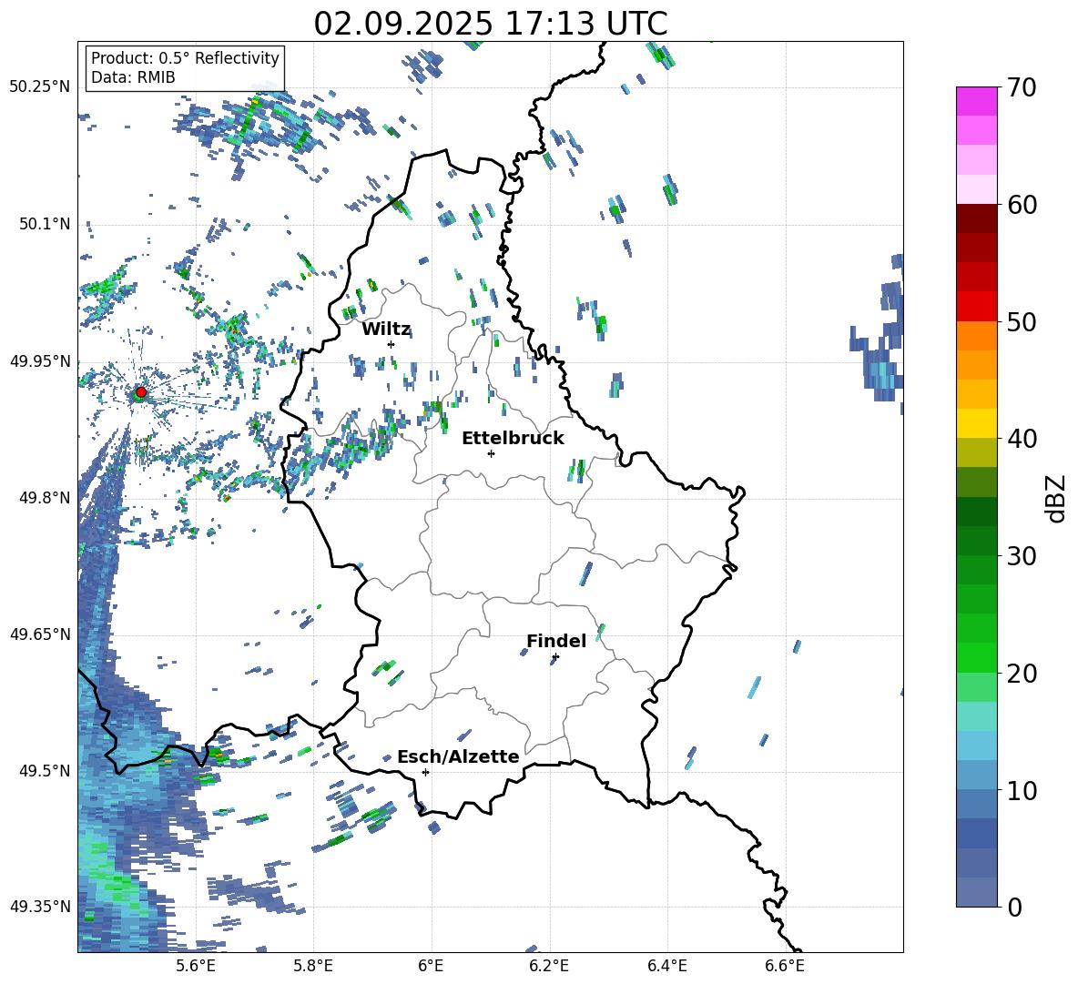1078x984 pixels.
Task: Click the bright red colorbar segment below 50
Action: 976,307
